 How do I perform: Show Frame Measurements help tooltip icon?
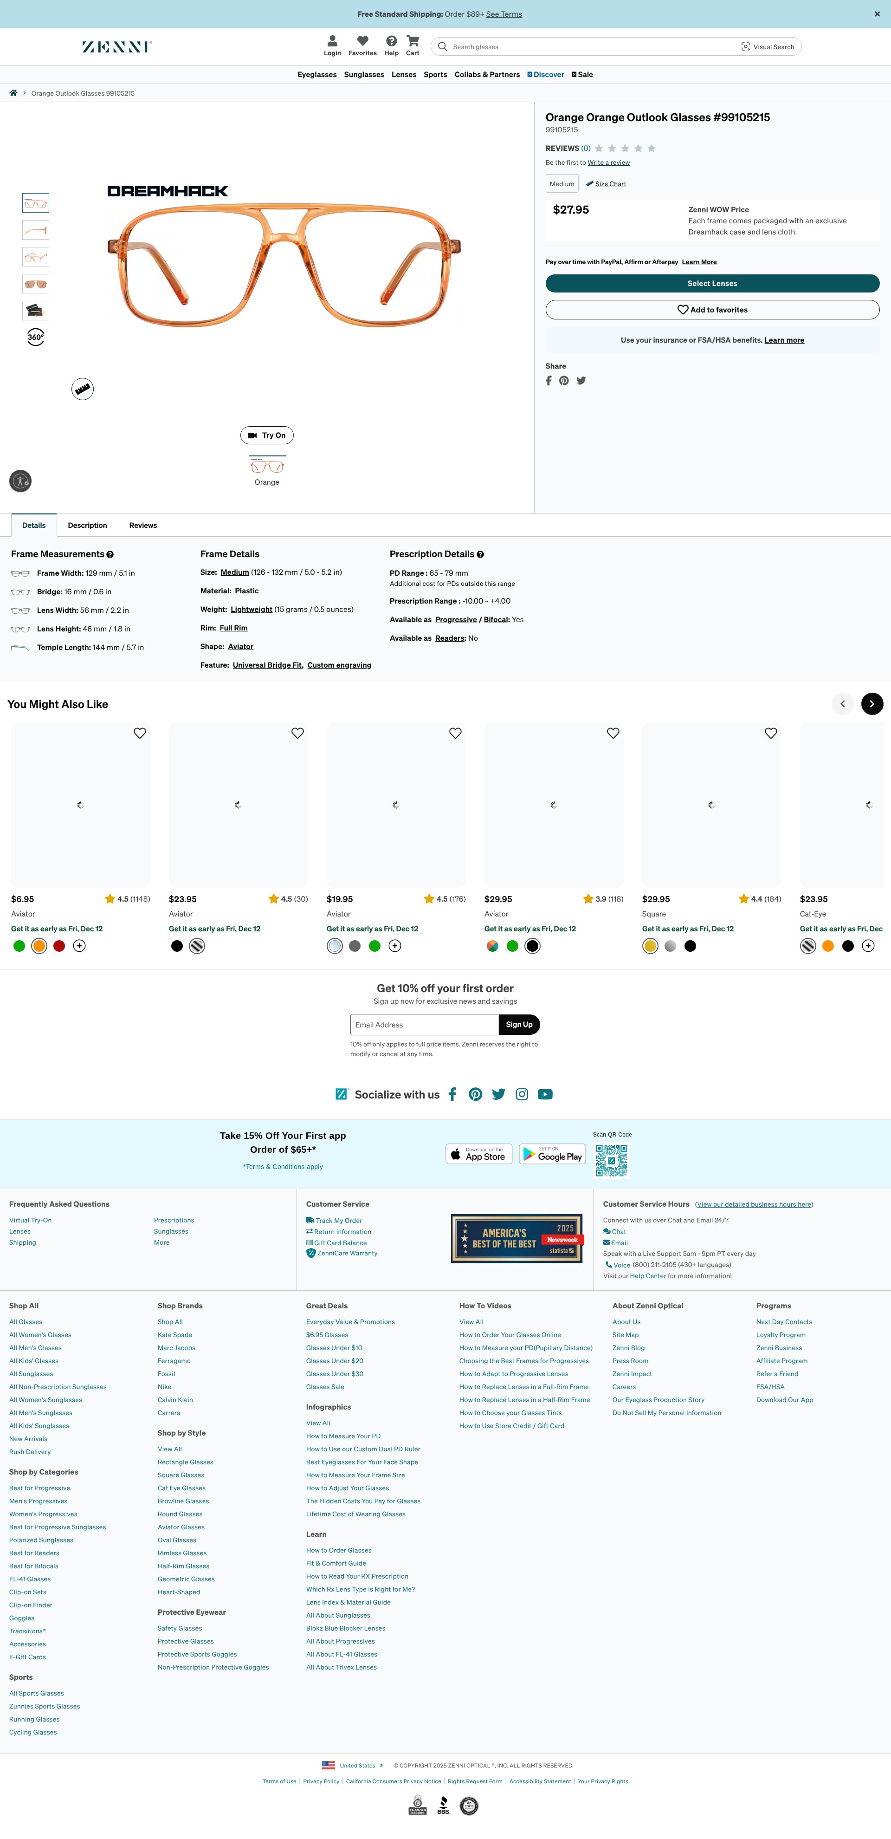tap(110, 555)
